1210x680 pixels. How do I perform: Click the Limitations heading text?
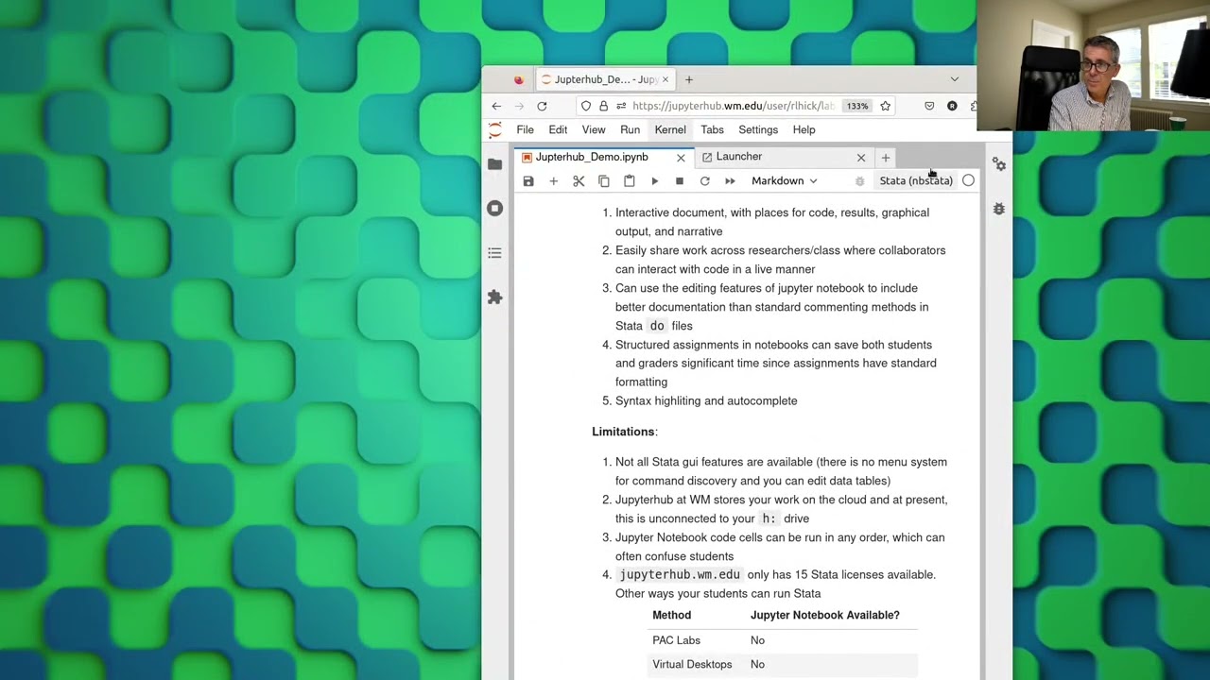tap(623, 432)
